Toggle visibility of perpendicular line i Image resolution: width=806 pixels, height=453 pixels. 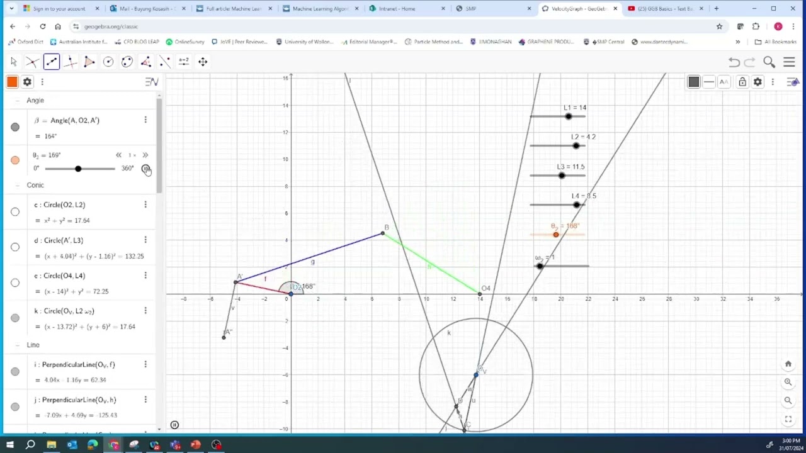point(15,371)
